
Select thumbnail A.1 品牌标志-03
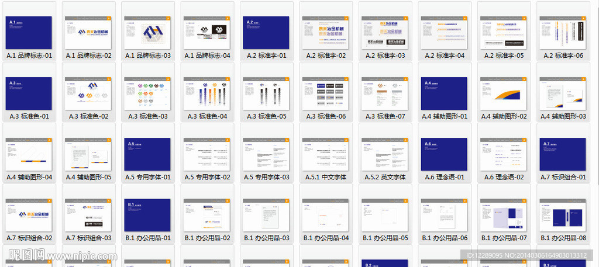pyautogui.click(x=147, y=33)
